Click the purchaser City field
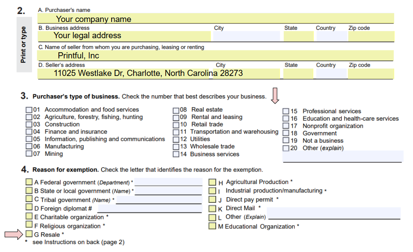Image resolution: width=413 pixels, height=252 pixels. pos(246,36)
